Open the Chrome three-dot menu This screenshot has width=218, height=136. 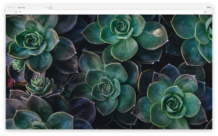(210, 12)
